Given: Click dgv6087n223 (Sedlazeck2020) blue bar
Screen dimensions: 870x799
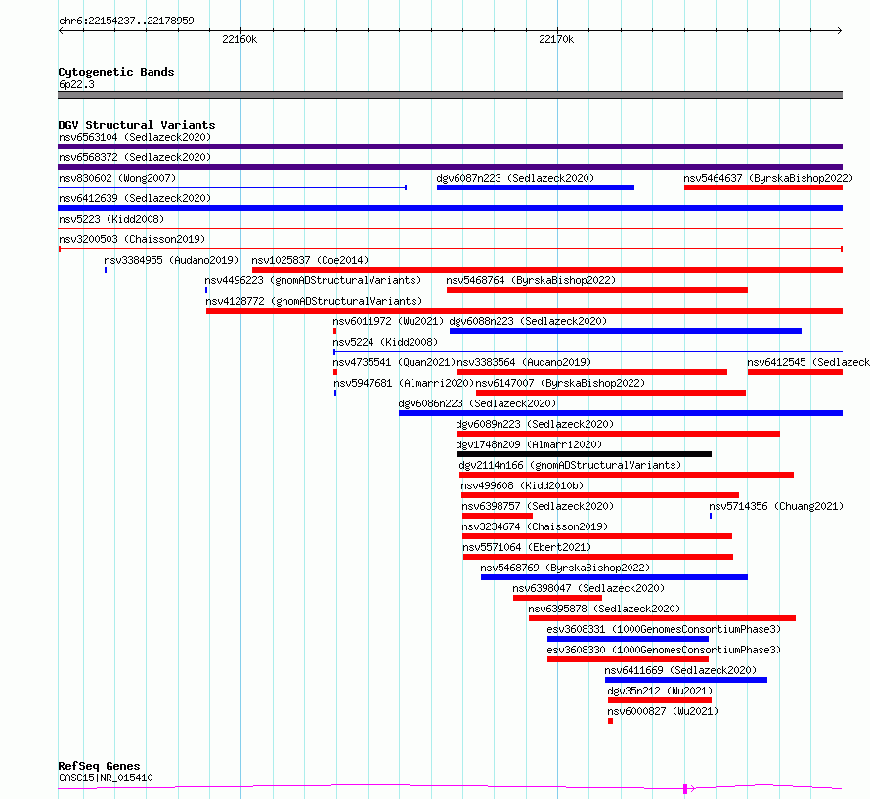Looking at the screenshot, I should [x=536, y=188].
